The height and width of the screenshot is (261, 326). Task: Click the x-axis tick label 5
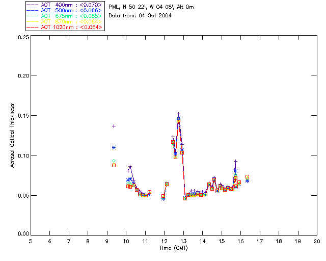pyautogui.click(x=31, y=241)
